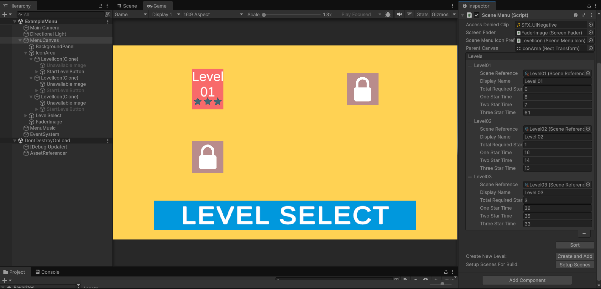Open the device simulator keyboard icon
Viewport: 601px width, 289px height.
point(409,14)
